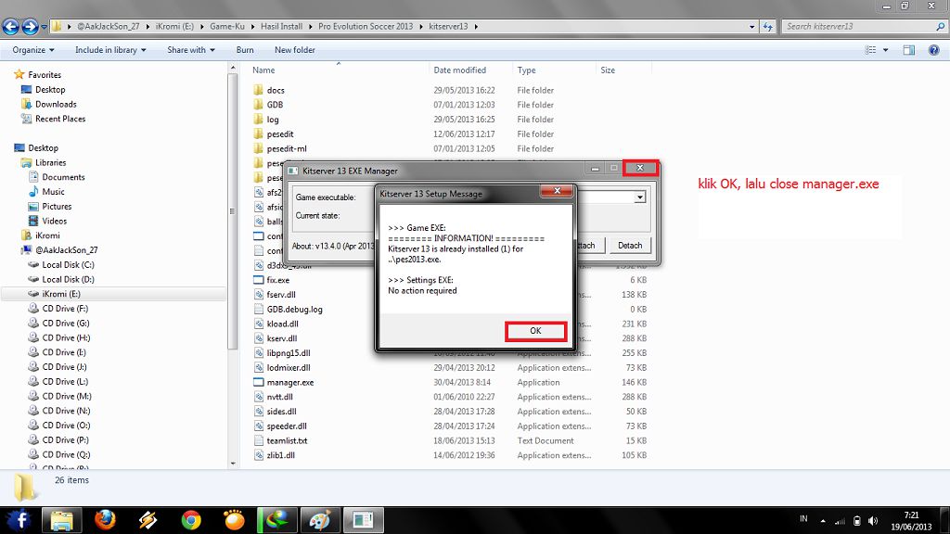Open address bar previous locations dropdown

point(751,27)
